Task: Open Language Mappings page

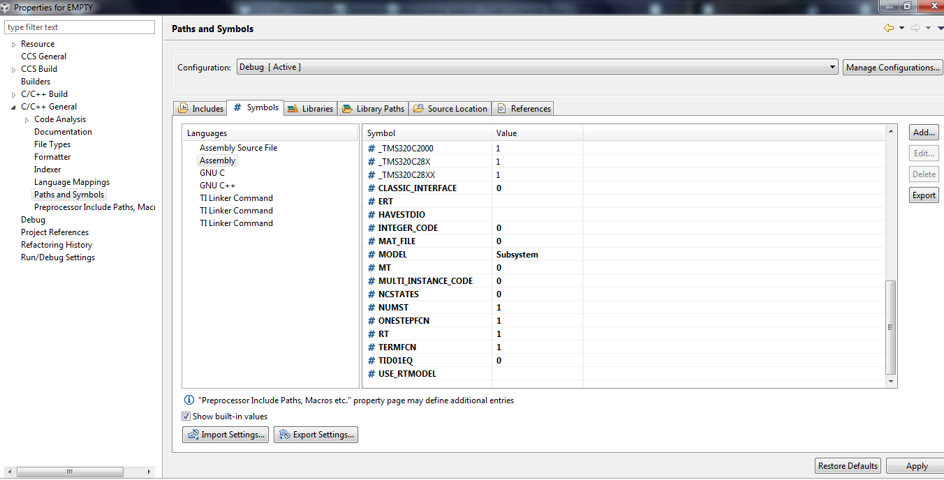Action: point(72,182)
